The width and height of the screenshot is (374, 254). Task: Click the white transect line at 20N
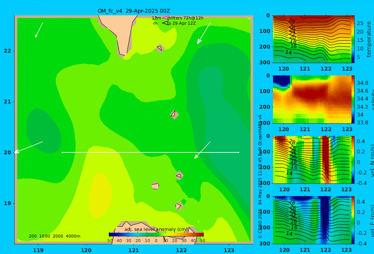(150, 152)
